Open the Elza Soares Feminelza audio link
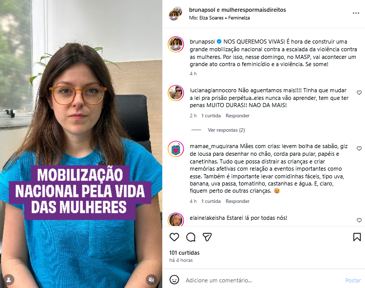 tap(219, 18)
